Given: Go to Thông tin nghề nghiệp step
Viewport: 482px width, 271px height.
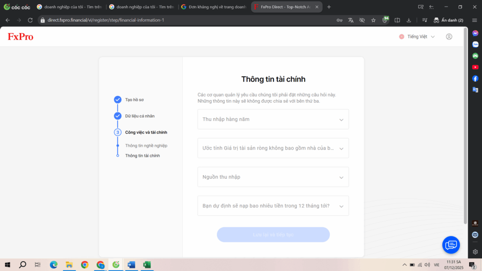Looking at the screenshot, I should pos(146,146).
